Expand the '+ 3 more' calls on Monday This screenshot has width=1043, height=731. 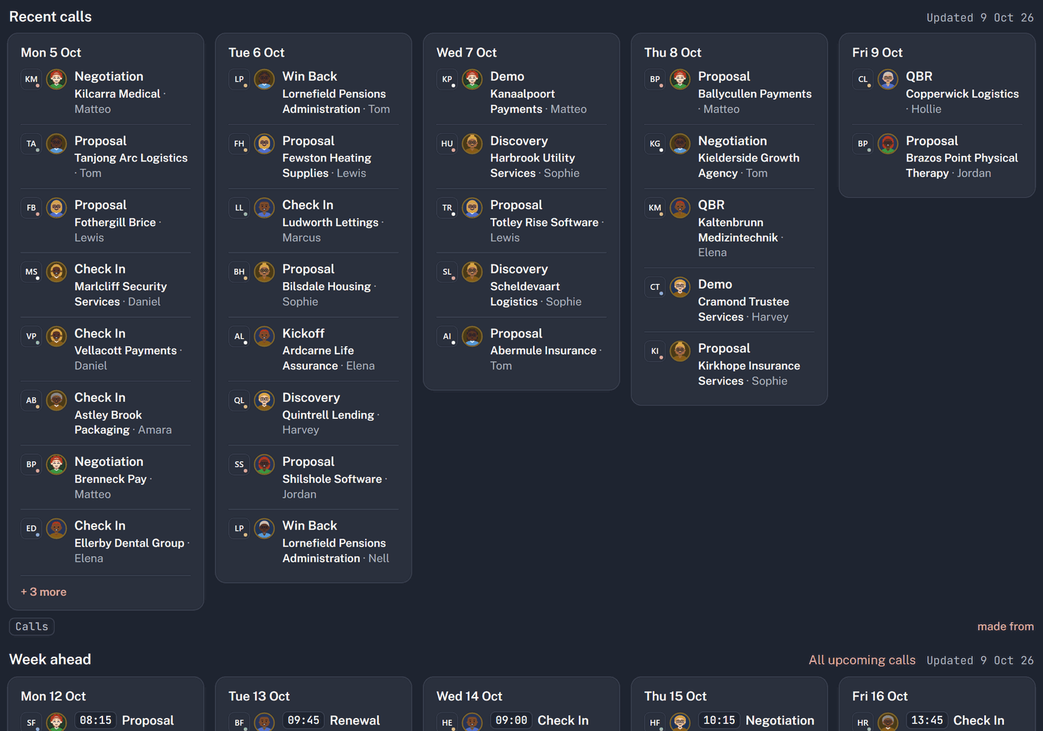(x=44, y=592)
